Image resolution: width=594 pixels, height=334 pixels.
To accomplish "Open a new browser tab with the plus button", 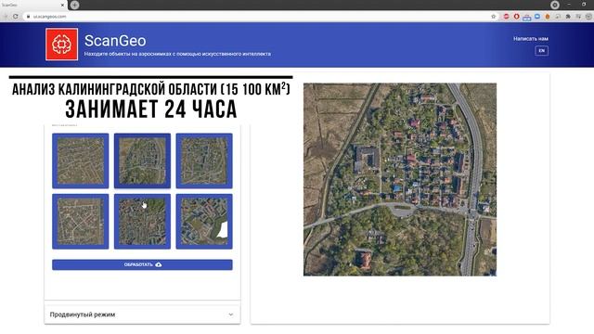I will pyautogui.click(x=74, y=5).
